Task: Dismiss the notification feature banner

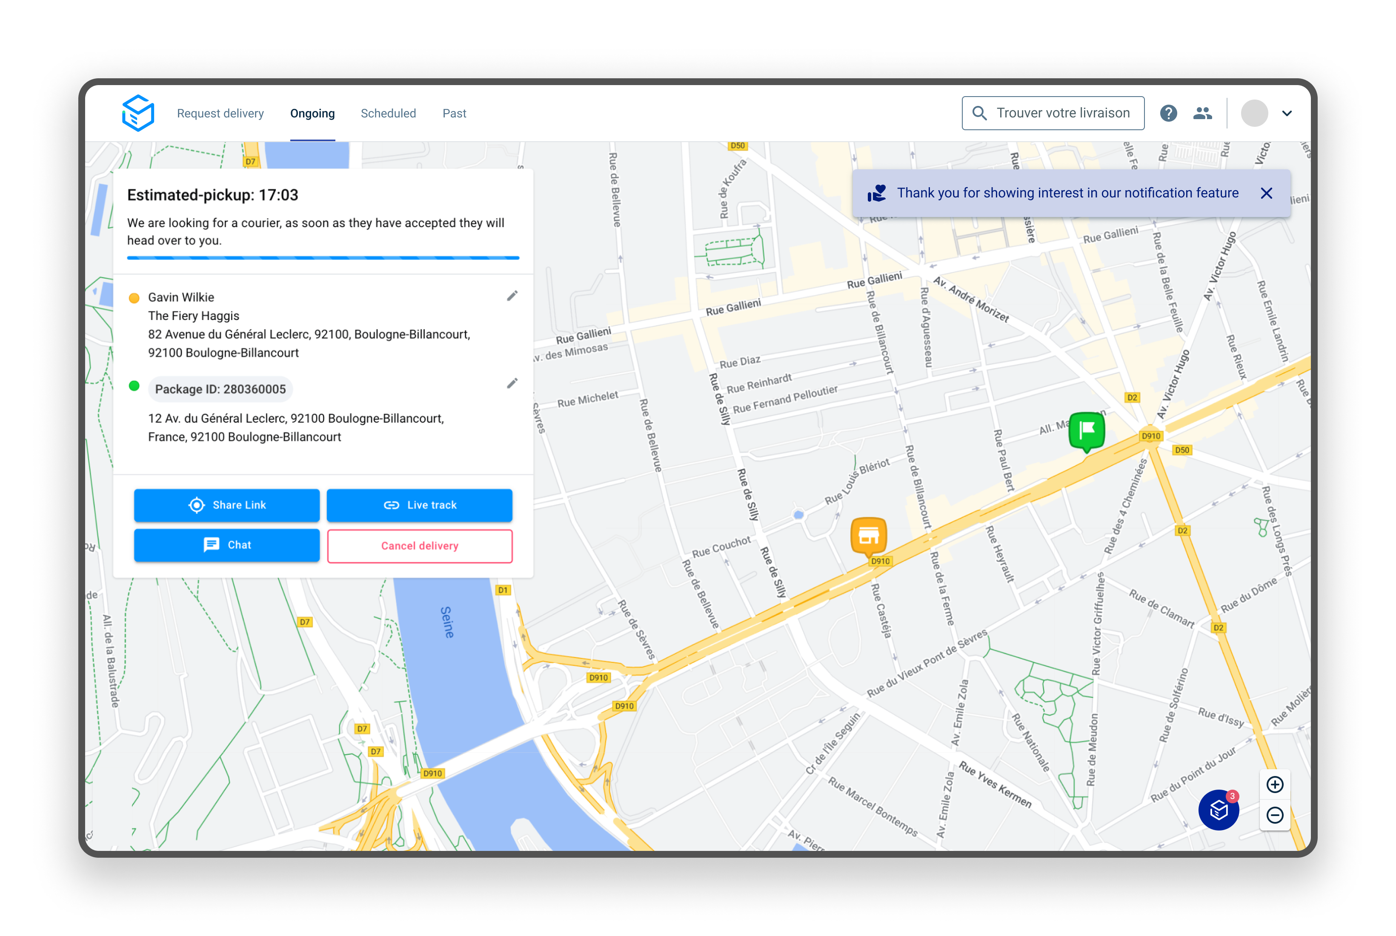Action: click(1266, 194)
